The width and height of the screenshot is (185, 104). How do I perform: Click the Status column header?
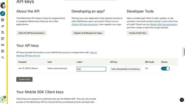[x=164, y=62]
